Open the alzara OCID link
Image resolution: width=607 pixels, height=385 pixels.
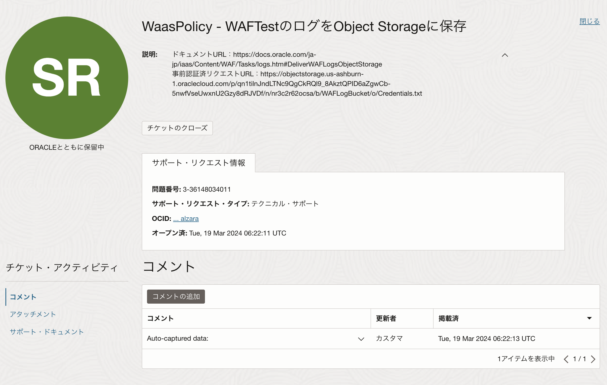(x=186, y=219)
